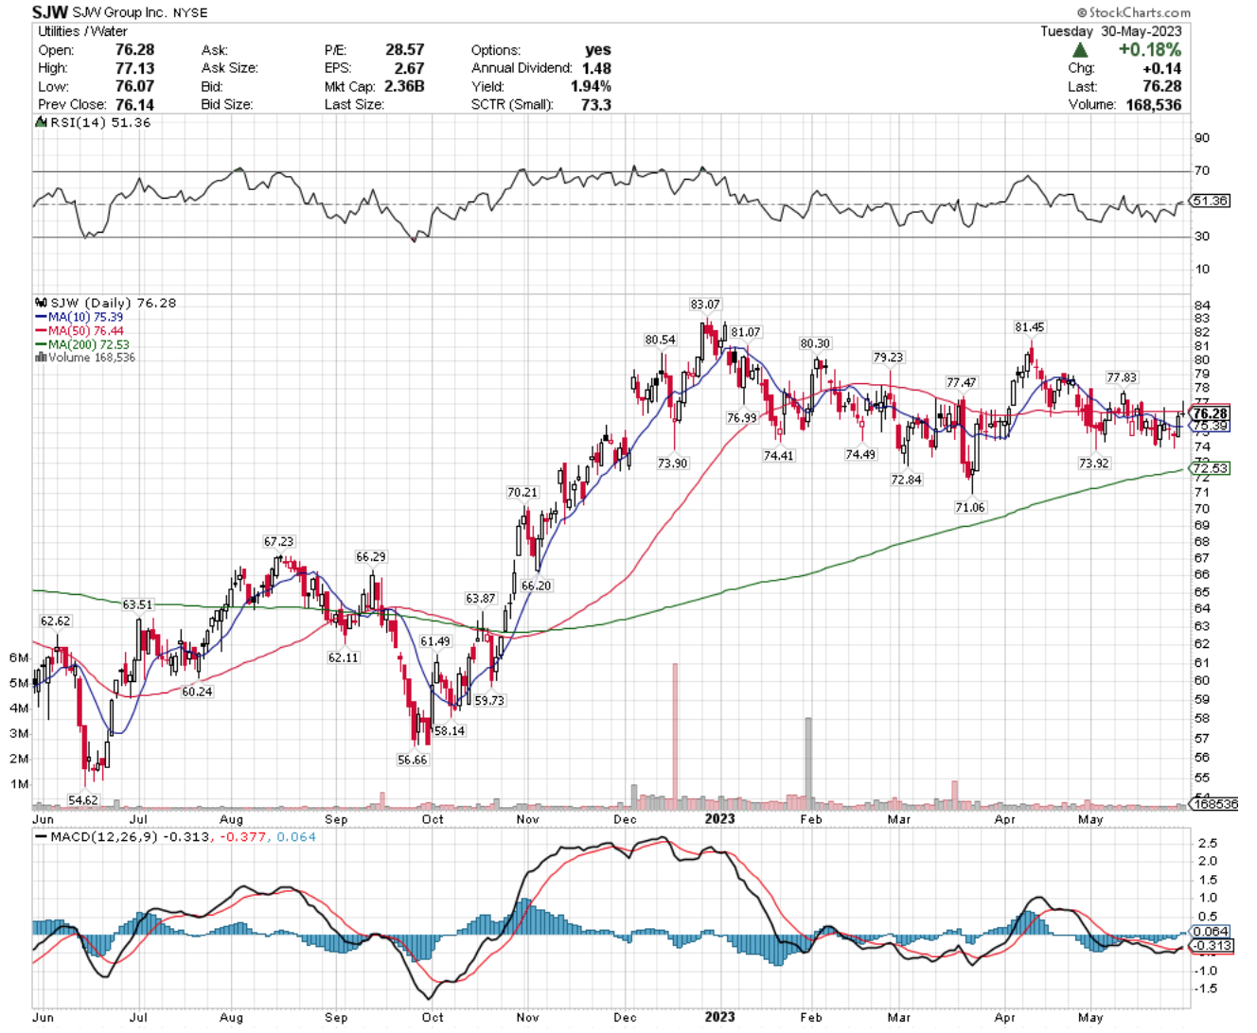Click the 79.23 price annotation
This screenshot has height=1033, width=1257.
click(889, 358)
